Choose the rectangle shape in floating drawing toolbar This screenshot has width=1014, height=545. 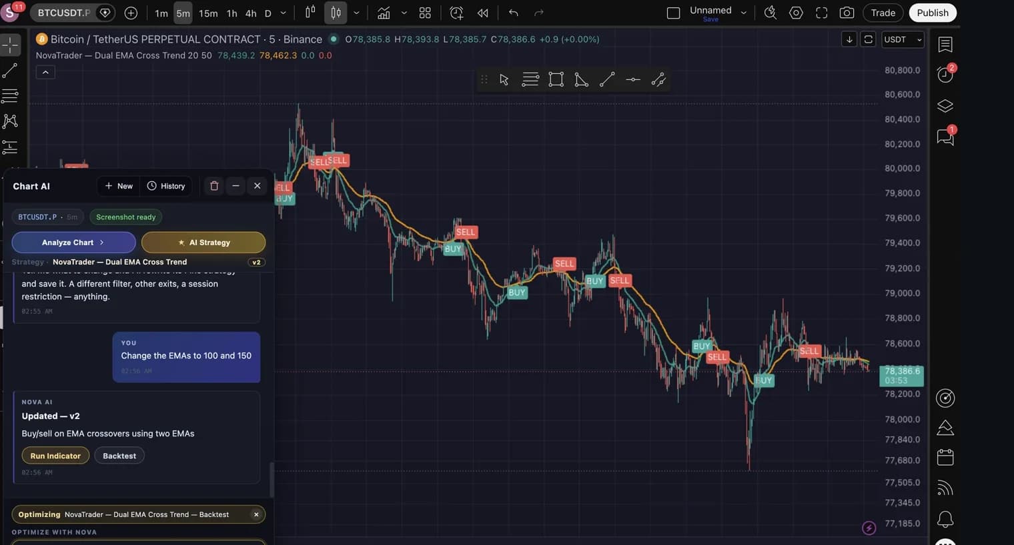pos(556,80)
